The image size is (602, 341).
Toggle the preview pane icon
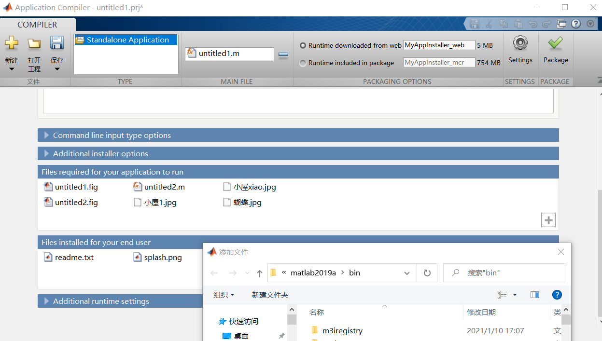coord(534,295)
